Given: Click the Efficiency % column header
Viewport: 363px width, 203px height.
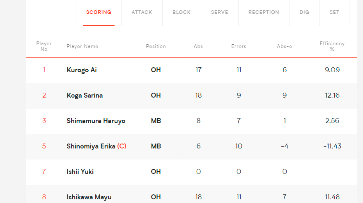Looking at the screenshot, I should 332,46.
